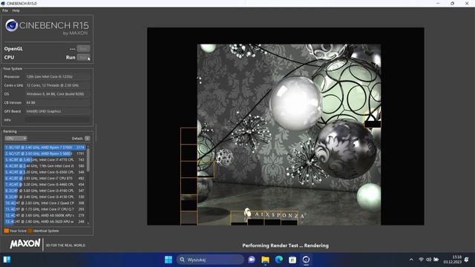
Task: Click the Wi-Fi network tray icon
Action: pos(421,260)
